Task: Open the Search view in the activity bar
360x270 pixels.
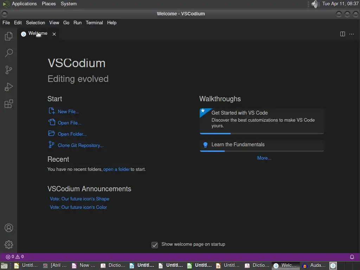Action: pyautogui.click(x=9, y=53)
